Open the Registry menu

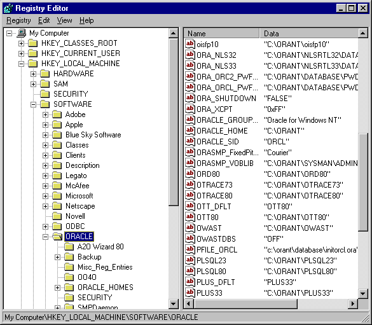18,20
